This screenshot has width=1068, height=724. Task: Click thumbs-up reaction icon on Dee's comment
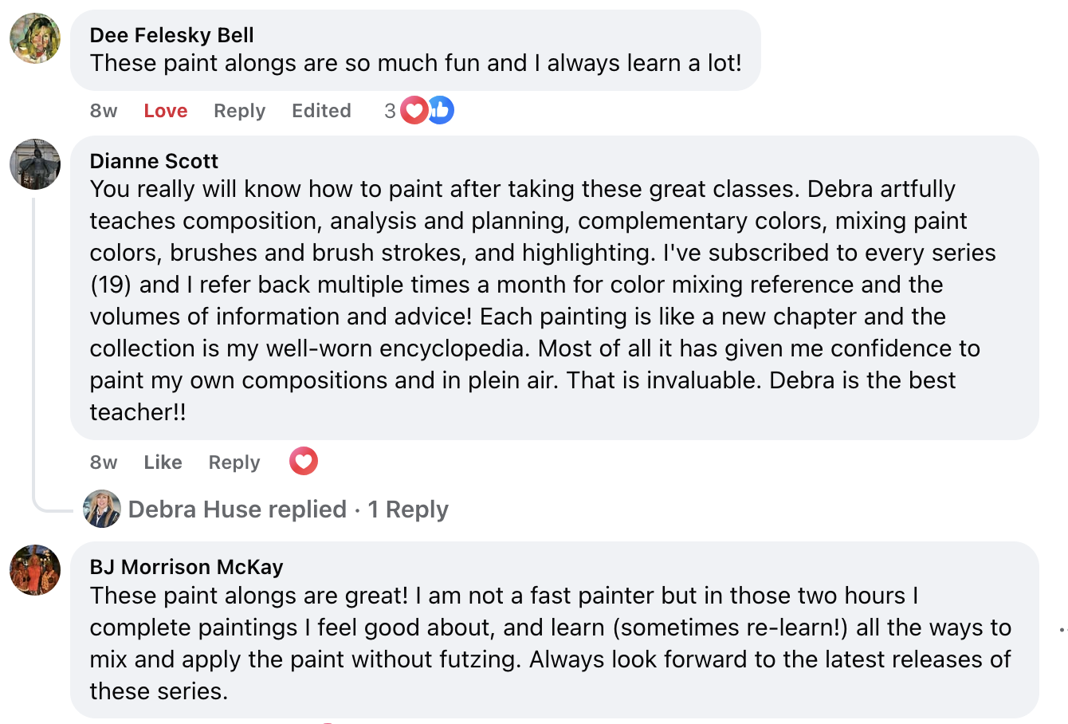[440, 110]
